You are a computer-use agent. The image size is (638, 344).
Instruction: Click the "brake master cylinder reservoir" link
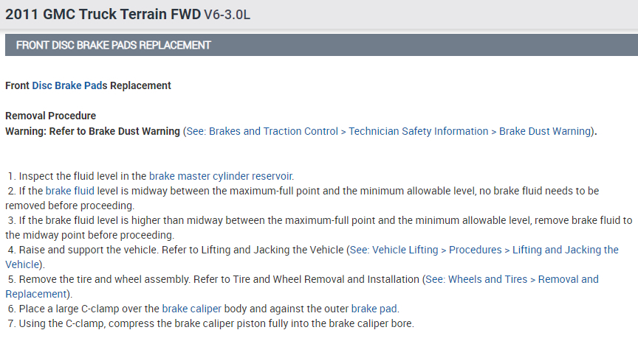(x=221, y=176)
